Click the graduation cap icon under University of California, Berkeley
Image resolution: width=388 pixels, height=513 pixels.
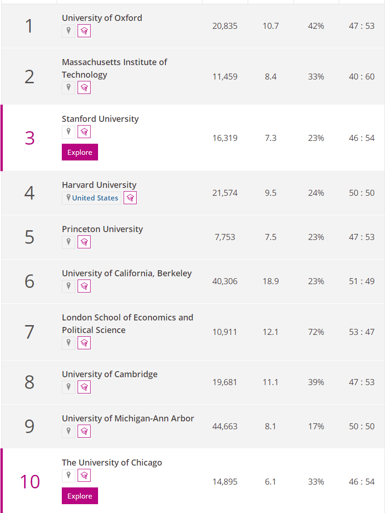pyautogui.click(x=84, y=286)
